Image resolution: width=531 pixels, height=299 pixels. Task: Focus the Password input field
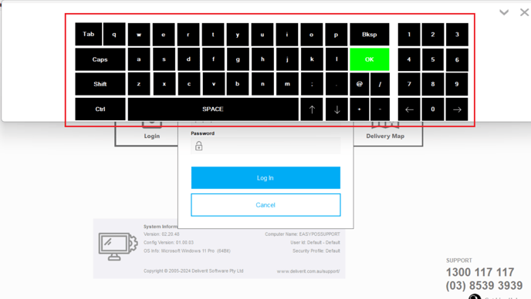265,146
